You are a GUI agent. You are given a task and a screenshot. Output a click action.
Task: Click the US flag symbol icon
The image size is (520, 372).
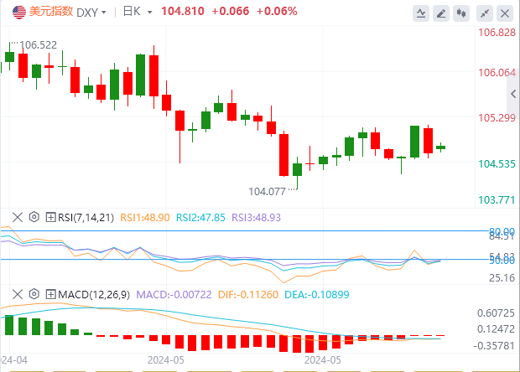click(18, 13)
